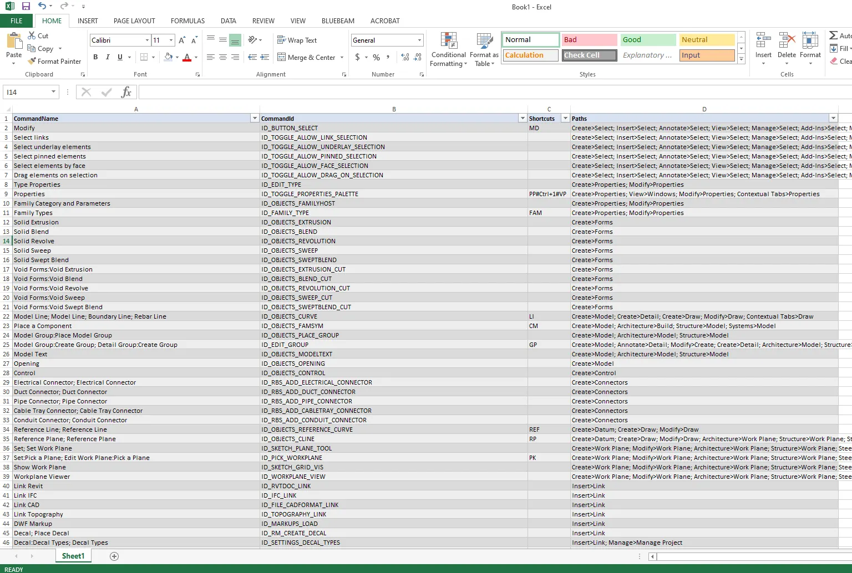Open the Calibri font name dropdown
This screenshot has width=852, height=573.
pyautogui.click(x=147, y=40)
